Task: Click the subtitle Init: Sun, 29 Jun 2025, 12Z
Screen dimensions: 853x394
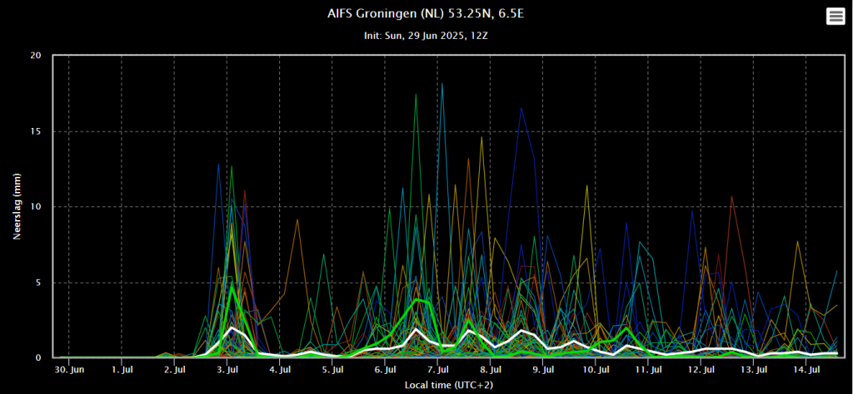Action: point(426,36)
